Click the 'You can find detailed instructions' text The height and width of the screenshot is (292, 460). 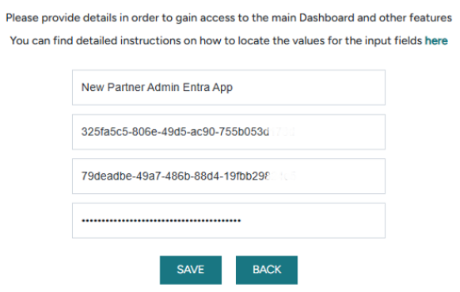click(x=95, y=40)
